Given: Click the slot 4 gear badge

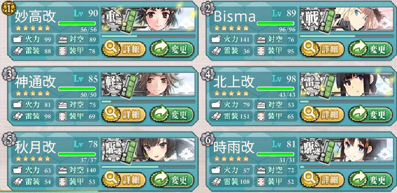Looking at the screenshot, I should pyautogui.click(x=207, y=74).
